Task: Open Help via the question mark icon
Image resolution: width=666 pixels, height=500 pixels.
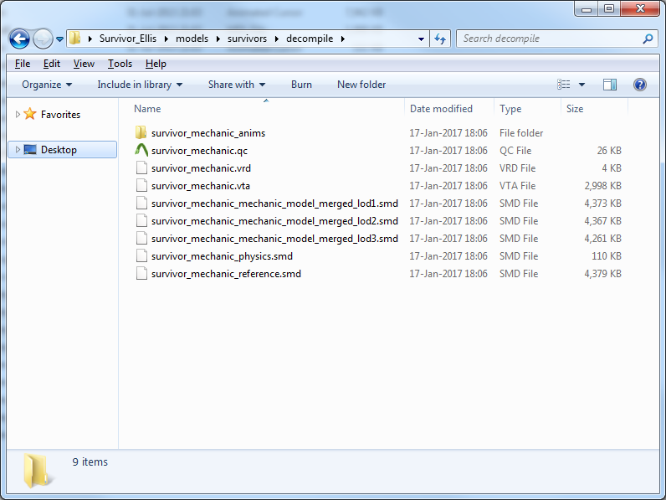Action: tap(640, 85)
